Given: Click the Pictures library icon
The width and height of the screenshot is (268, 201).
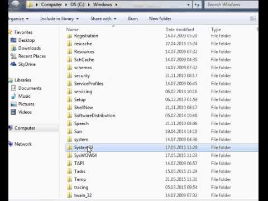Looking at the screenshot, I should pyautogui.click(x=13, y=104).
